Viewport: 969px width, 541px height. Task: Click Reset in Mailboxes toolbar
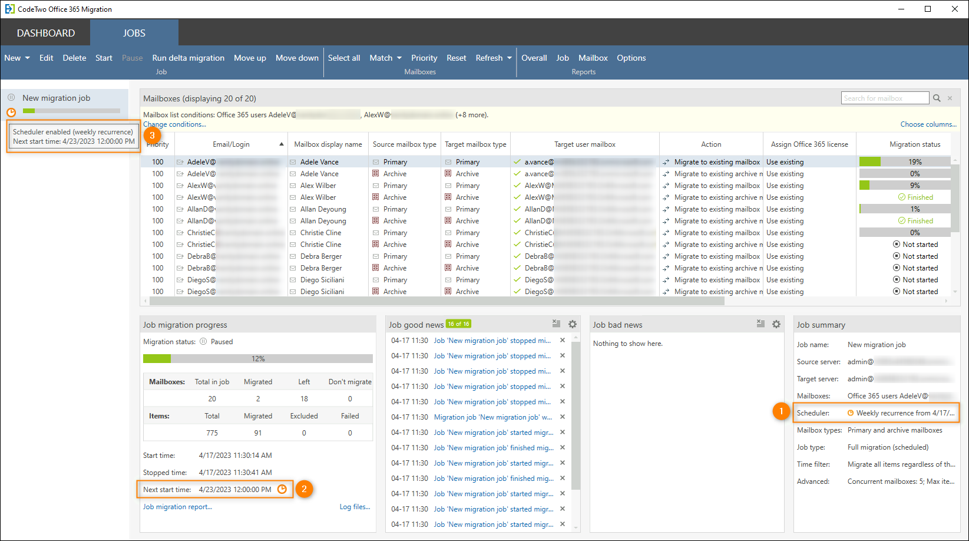456,58
